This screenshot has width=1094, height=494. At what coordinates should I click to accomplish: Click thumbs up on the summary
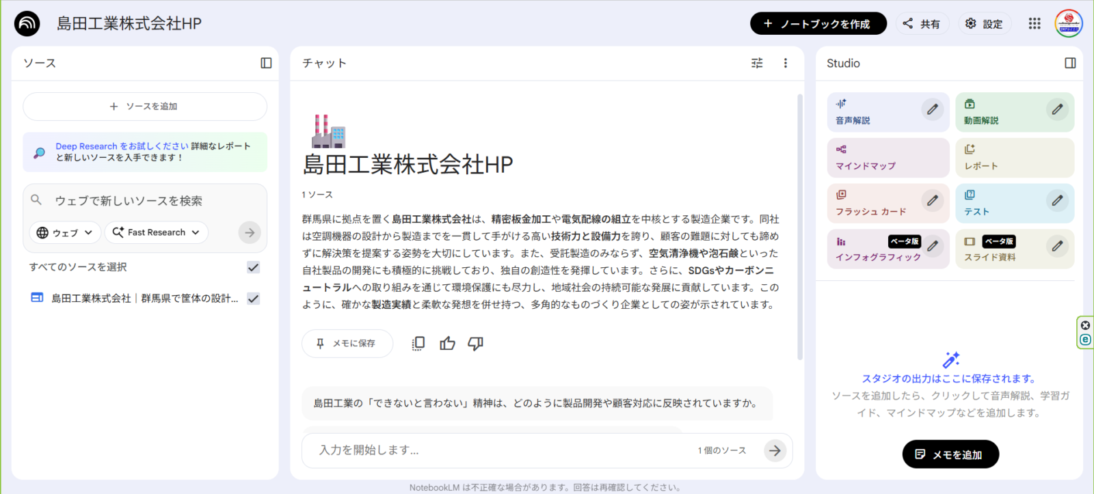[x=447, y=343]
